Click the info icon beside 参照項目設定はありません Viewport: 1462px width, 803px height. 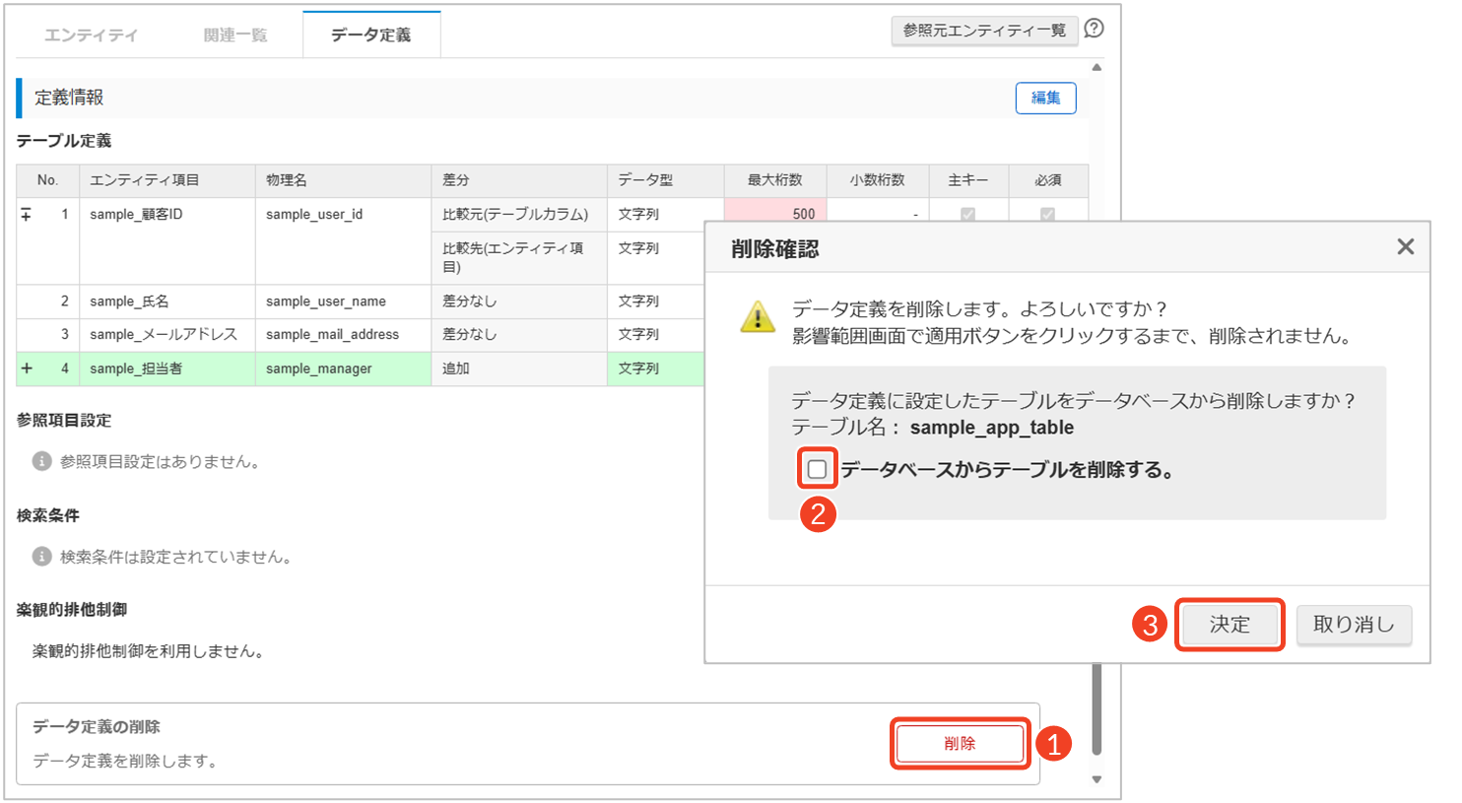pos(41,461)
